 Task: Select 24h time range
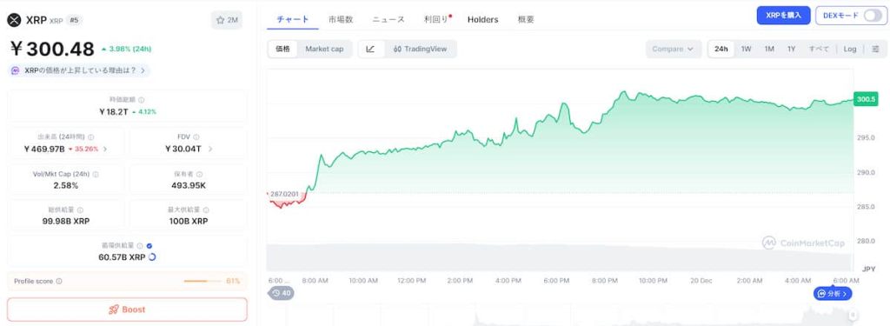[721, 49]
